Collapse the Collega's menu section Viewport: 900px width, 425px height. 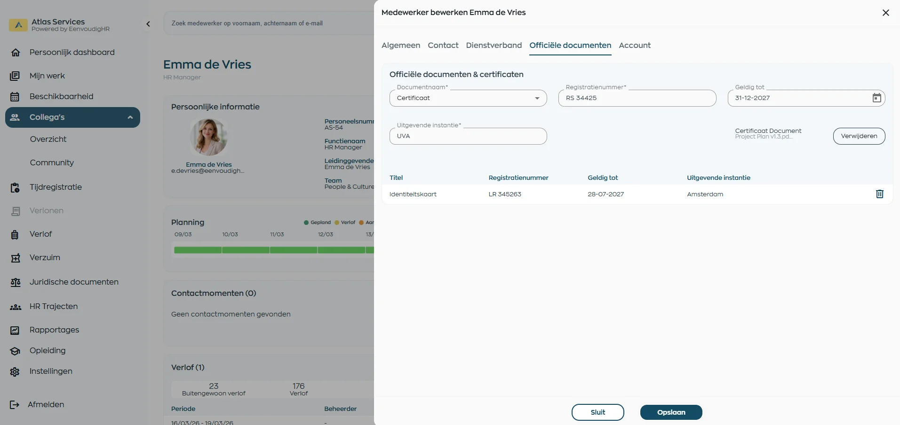130,117
